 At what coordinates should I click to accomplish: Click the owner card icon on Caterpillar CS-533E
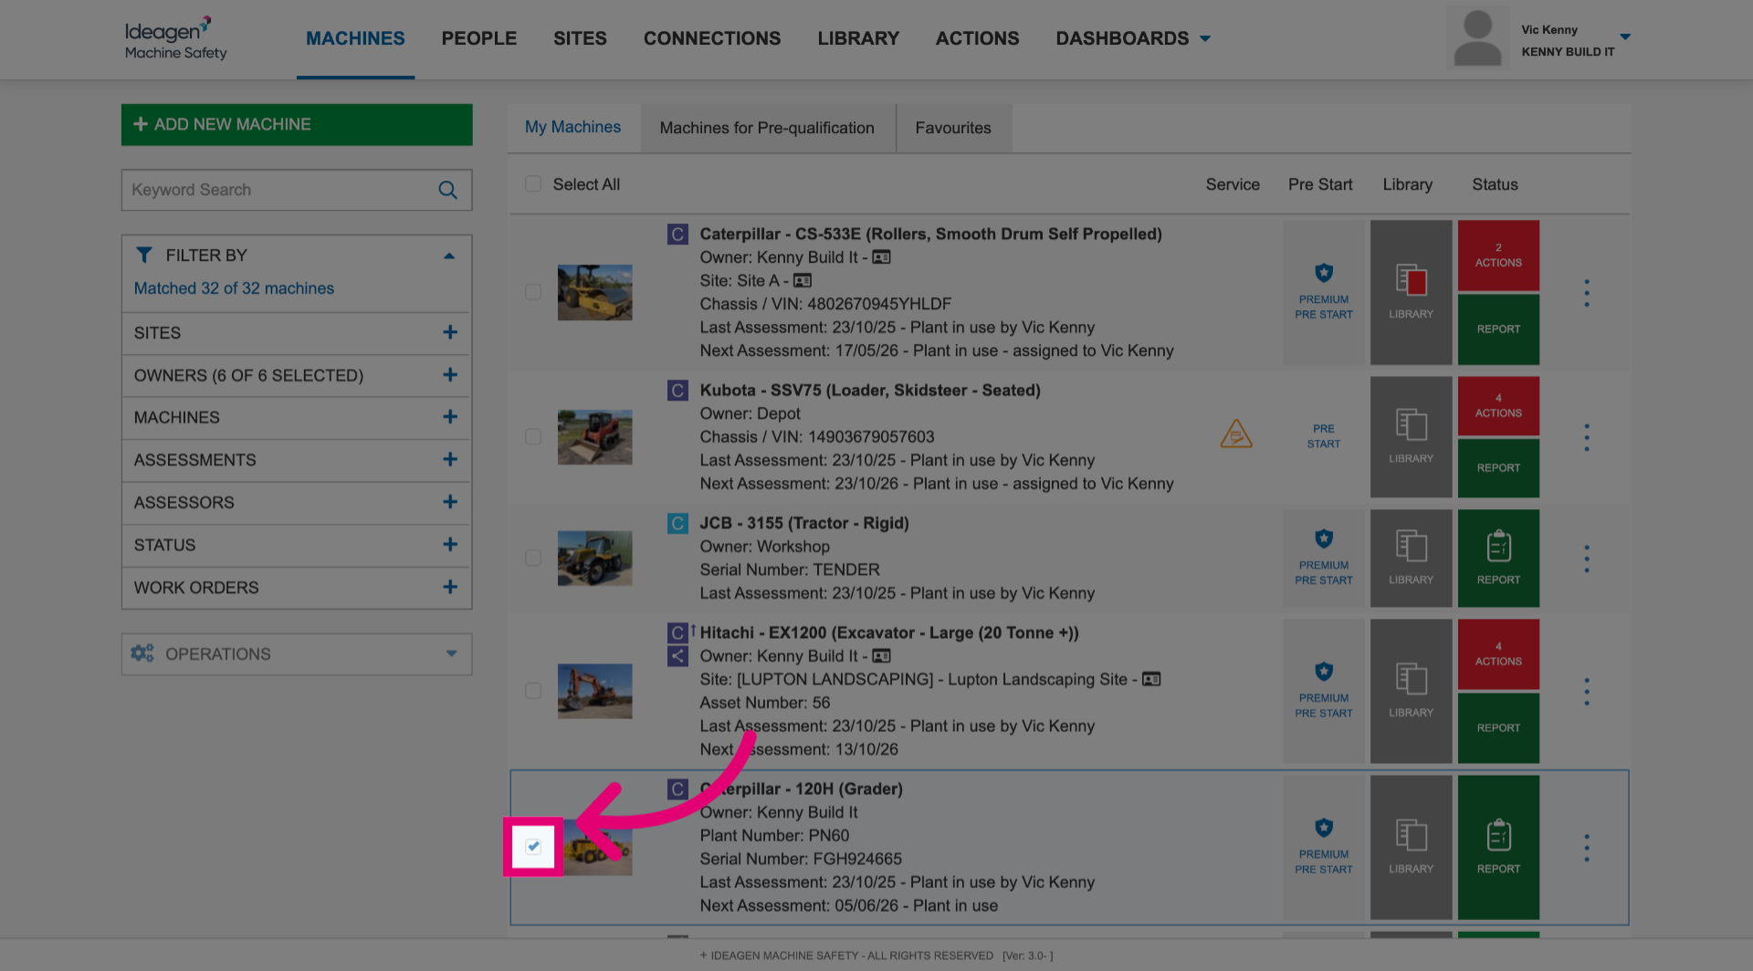pyautogui.click(x=881, y=257)
